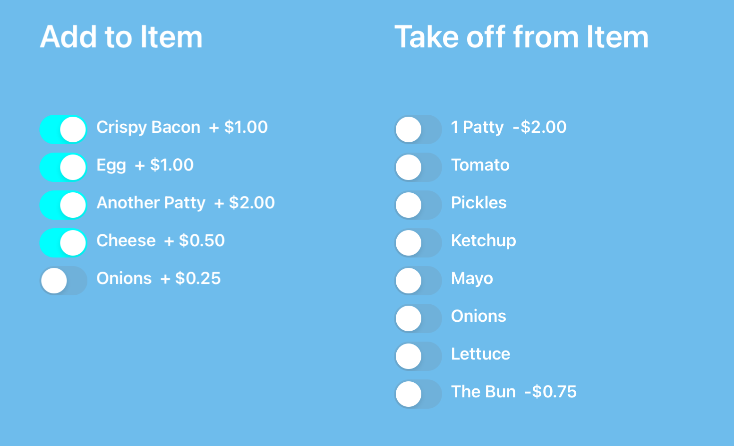Turn off the Crispy Bacon add-on toggle
This screenshot has height=446, width=734.
click(63, 129)
